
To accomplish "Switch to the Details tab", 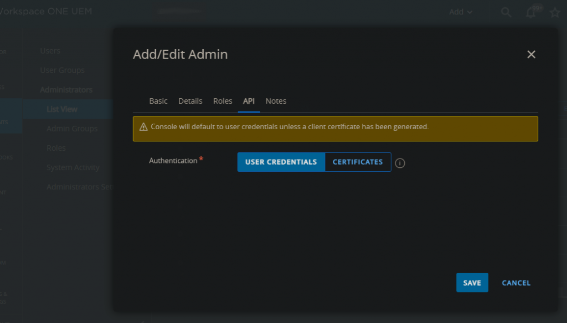I will coord(190,101).
